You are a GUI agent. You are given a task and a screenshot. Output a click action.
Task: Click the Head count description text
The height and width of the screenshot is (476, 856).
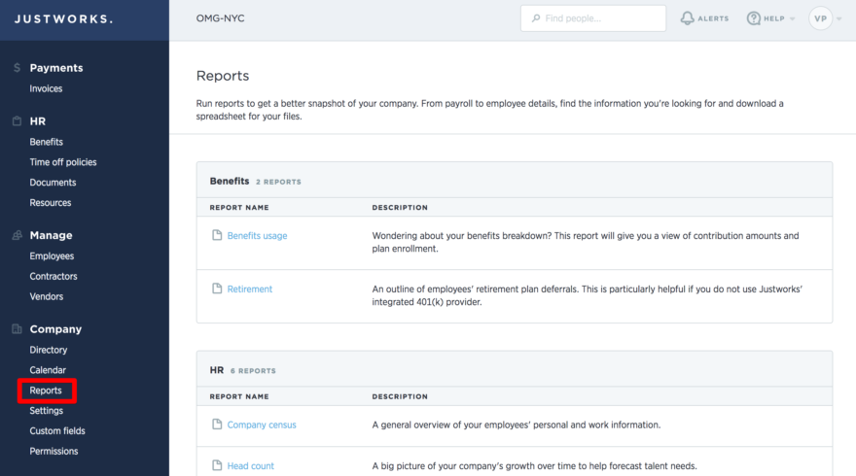coord(534,465)
